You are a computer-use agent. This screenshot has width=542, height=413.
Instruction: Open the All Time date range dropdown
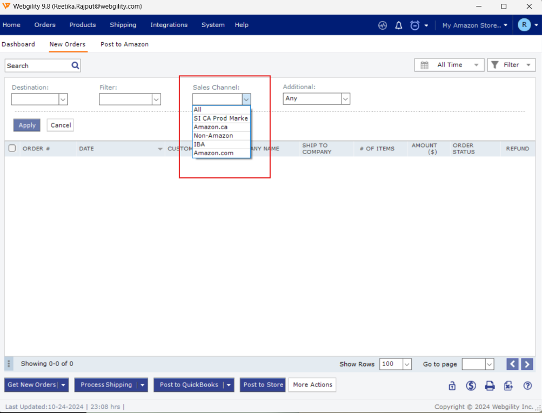click(x=450, y=65)
